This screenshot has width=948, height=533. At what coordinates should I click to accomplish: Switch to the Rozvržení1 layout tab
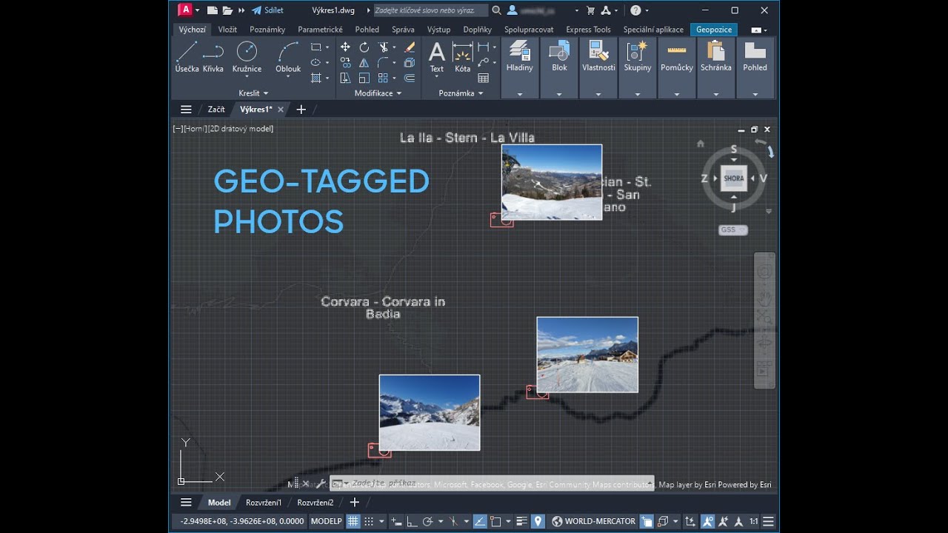(x=264, y=503)
